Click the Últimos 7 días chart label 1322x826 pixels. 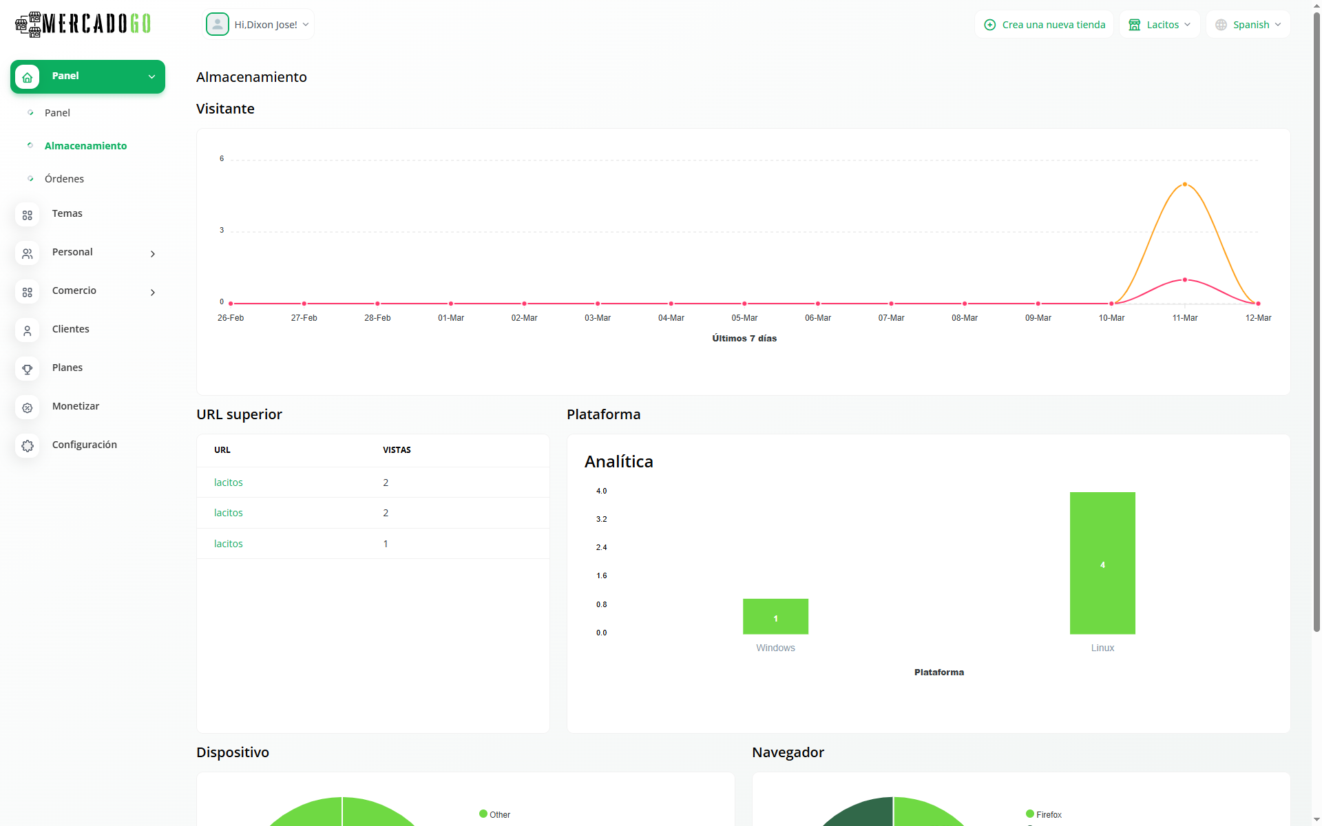click(744, 339)
